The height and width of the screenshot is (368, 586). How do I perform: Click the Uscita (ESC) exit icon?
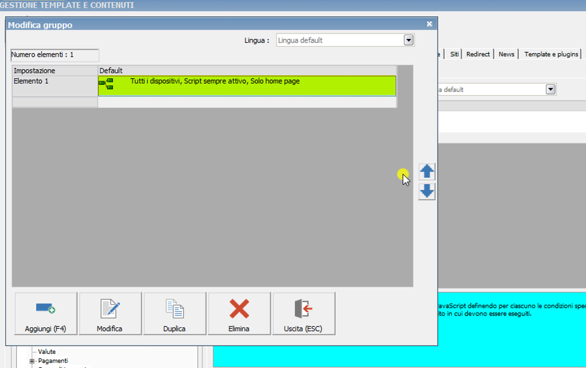pyautogui.click(x=303, y=308)
